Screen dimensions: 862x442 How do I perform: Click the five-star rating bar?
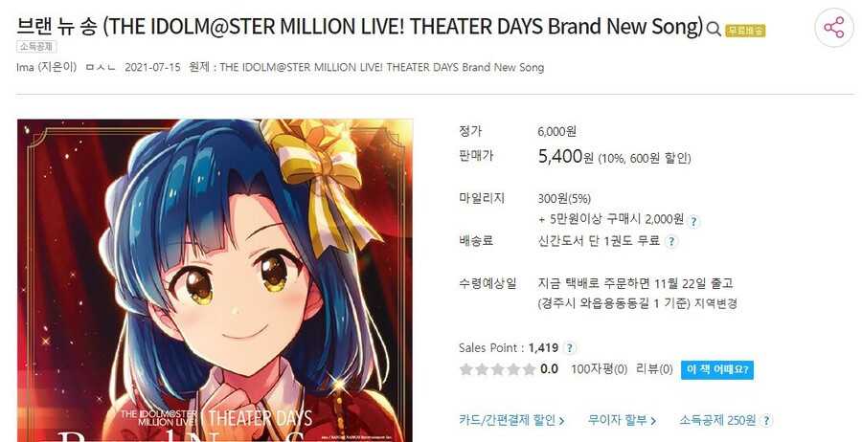pyautogui.click(x=497, y=369)
